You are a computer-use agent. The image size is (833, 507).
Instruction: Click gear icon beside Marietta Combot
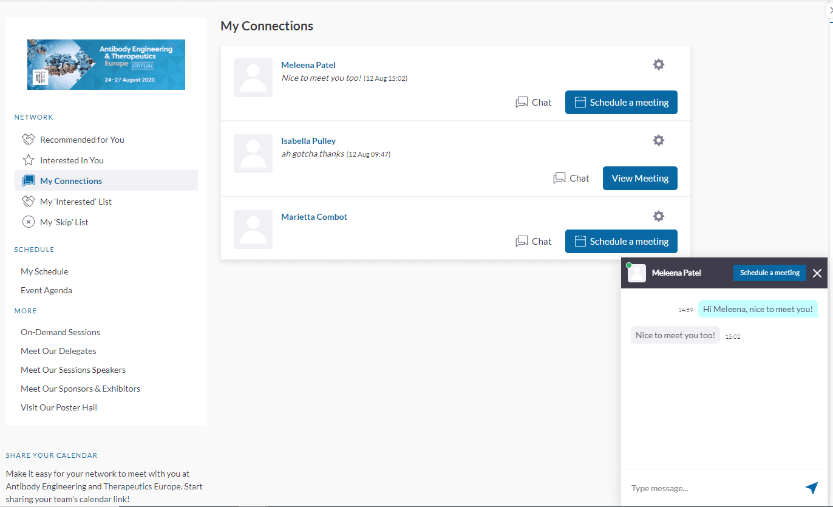click(658, 216)
